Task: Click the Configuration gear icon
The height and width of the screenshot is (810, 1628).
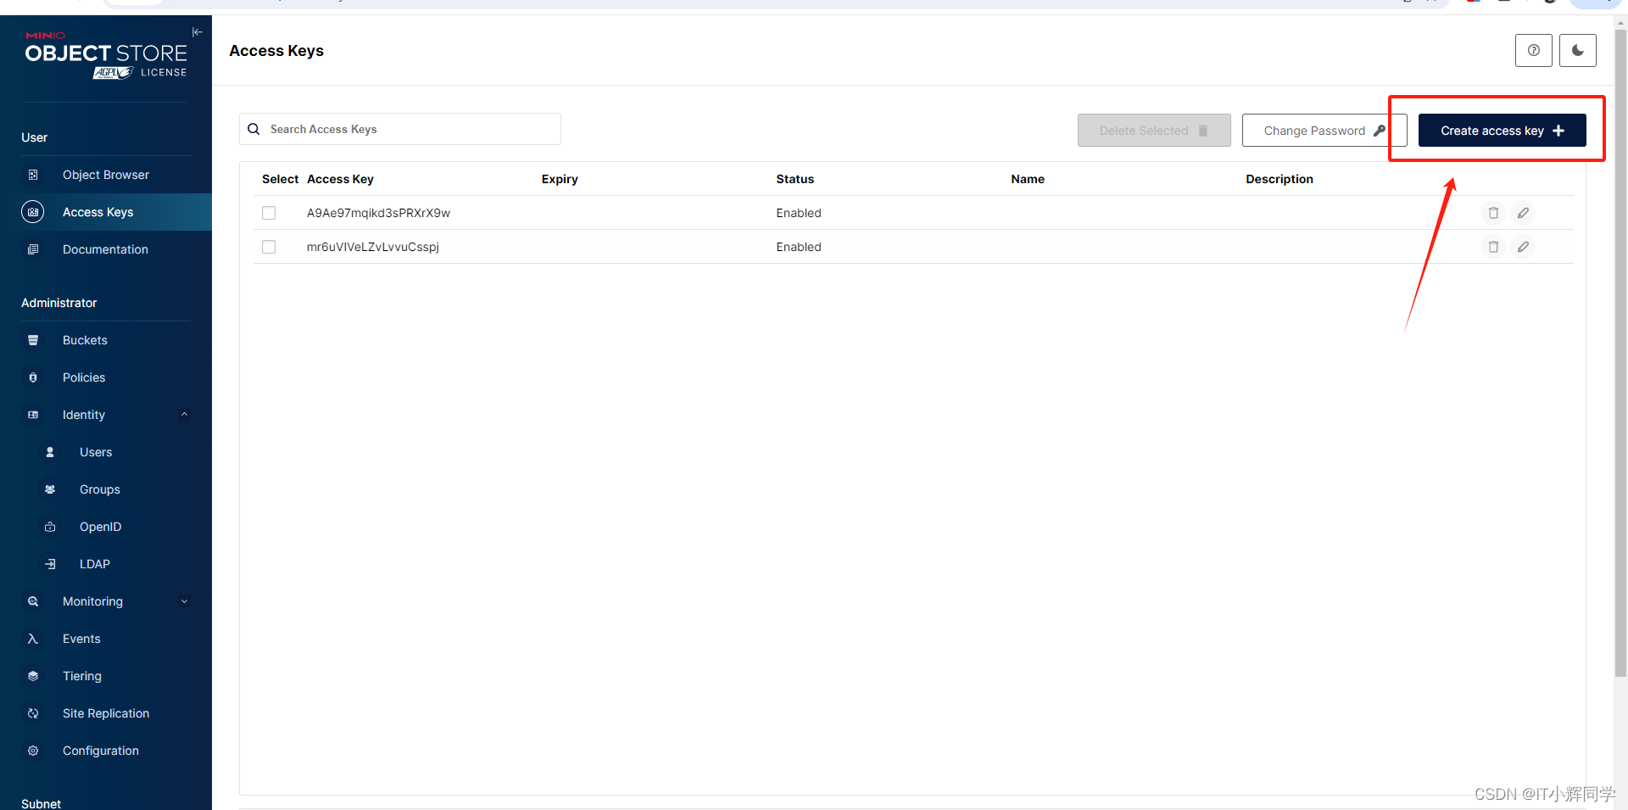Action: tap(33, 751)
